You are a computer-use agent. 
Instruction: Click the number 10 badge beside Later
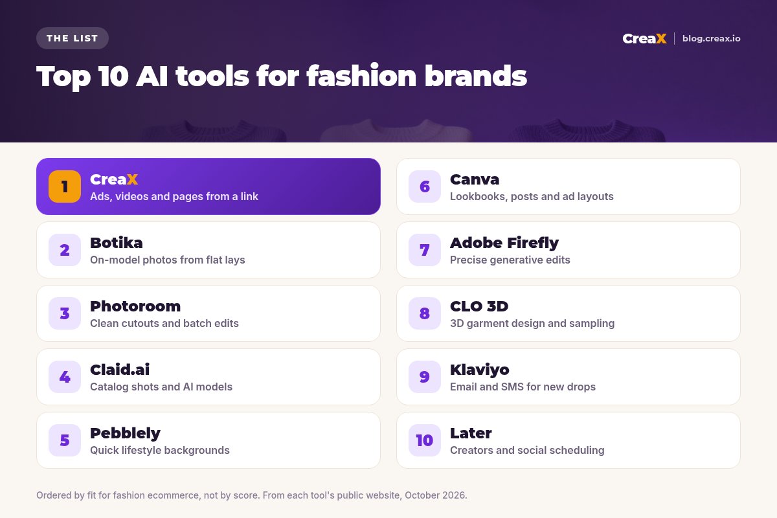(425, 440)
